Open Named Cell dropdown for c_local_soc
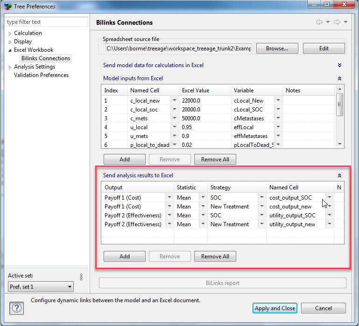 pos(175,109)
